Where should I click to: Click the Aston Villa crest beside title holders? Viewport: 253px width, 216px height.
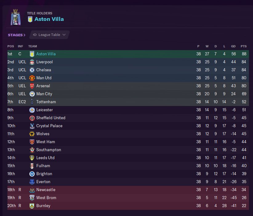(x=30, y=19)
